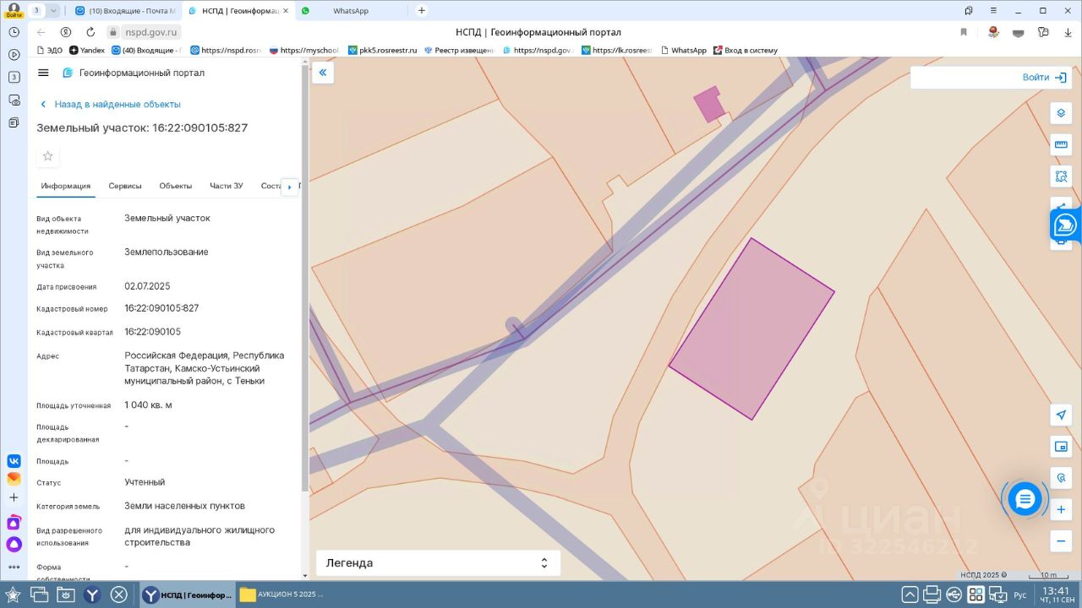
Task: Reload the page in the browser
Action: 90,32
